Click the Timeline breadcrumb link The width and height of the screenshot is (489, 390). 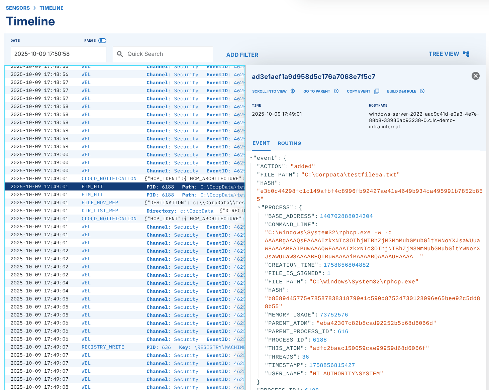coord(51,8)
